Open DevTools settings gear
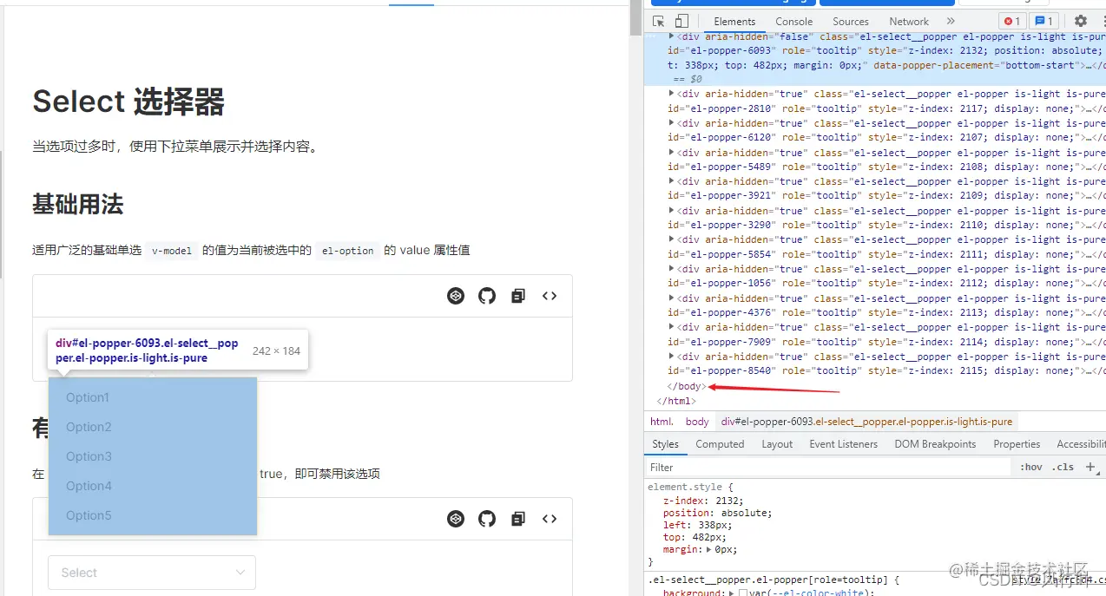 click(1081, 22)
